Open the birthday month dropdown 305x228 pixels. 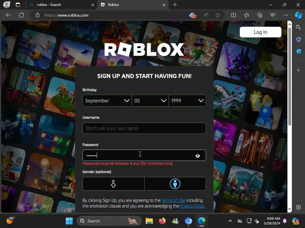pyautogui.click(x=107, y=101)
